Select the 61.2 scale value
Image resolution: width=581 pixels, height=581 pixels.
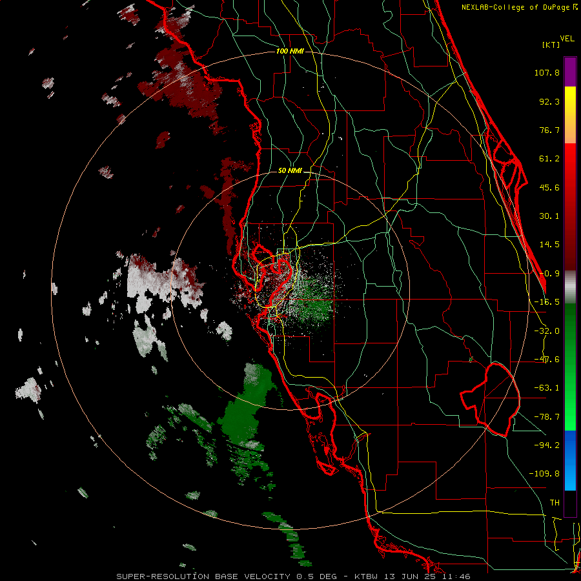(x=549, y=159)
